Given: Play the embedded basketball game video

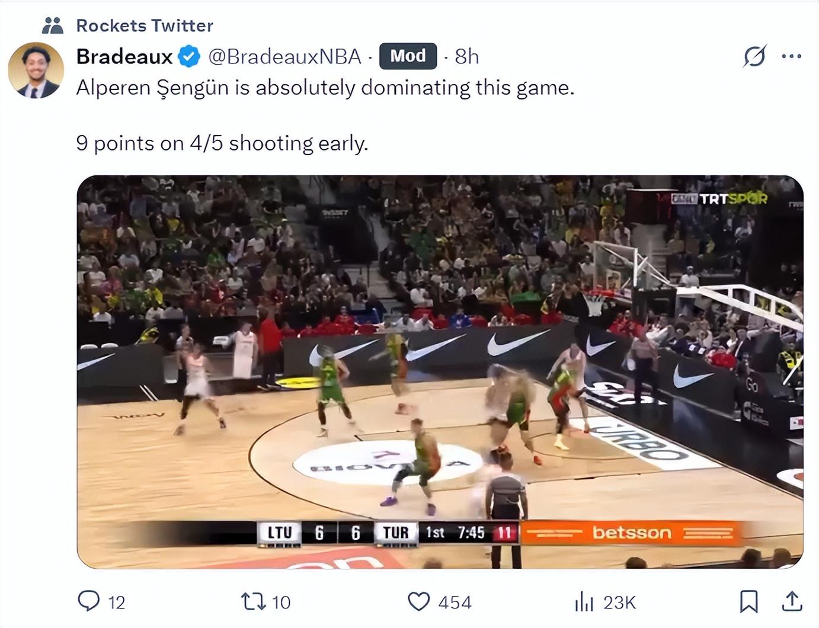Looking at the screenshot, I should 440,372.
